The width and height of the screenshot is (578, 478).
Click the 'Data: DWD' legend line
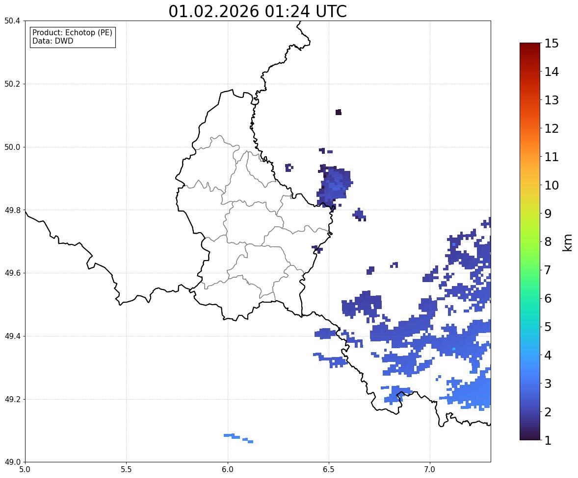click(53, 41)
